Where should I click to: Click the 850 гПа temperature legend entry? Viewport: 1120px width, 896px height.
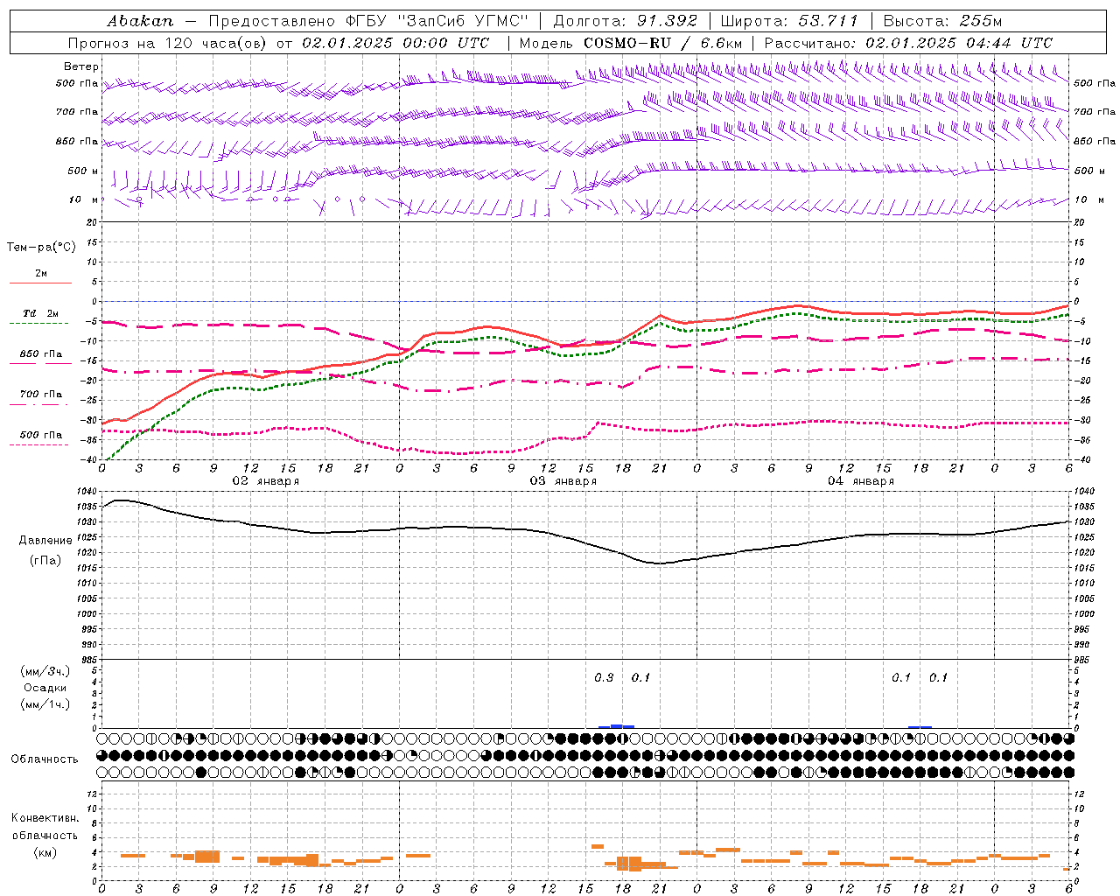[41, 353]
